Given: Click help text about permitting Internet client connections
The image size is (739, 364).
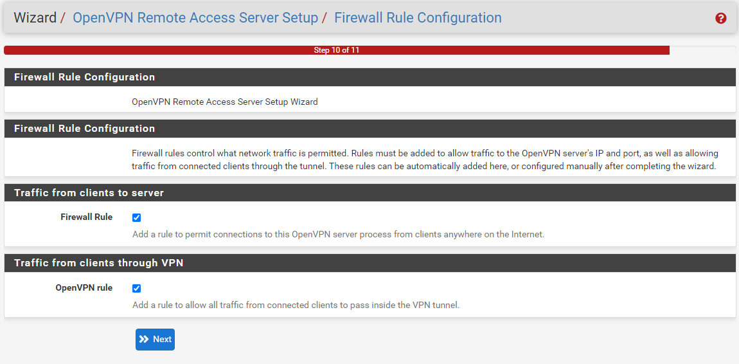Looking at the screenshot, I should click(x=338, y=234).
